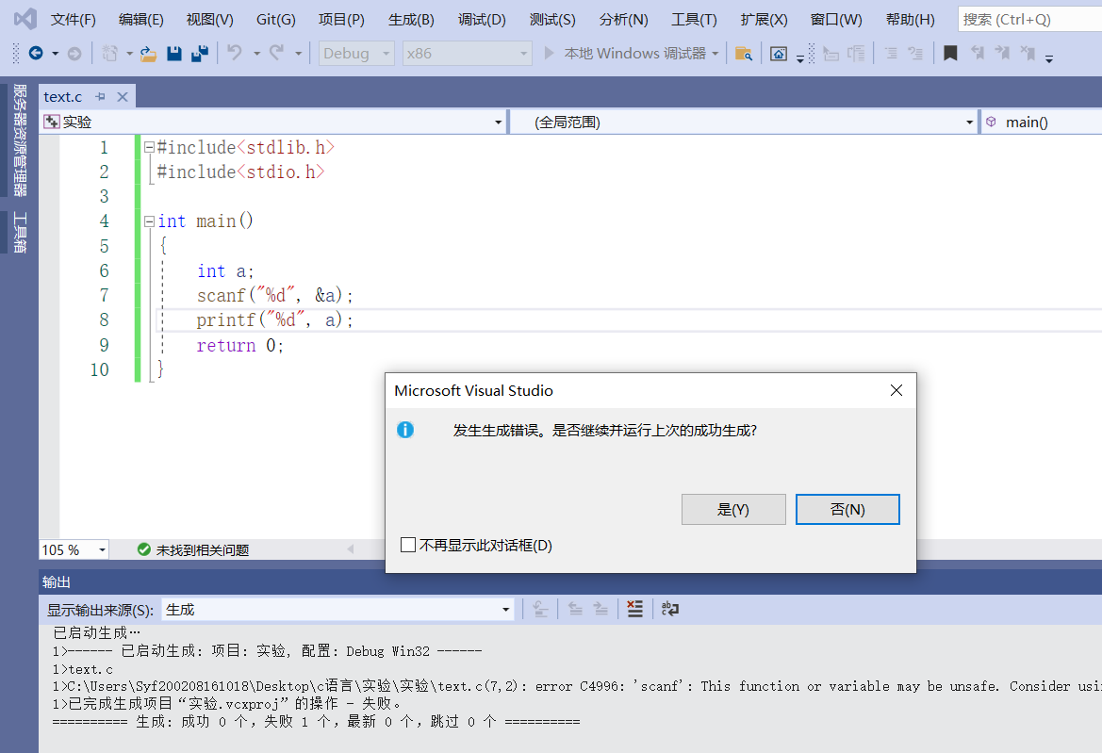
Task: Open the Git(G) menu
Action: [275, 20]
